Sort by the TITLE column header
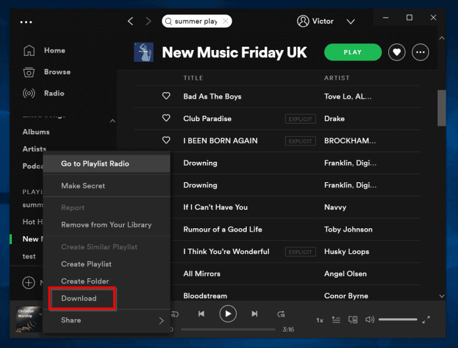Image resolution: width=458 pixels, height=348 pixels. click(x=193, y=78)
